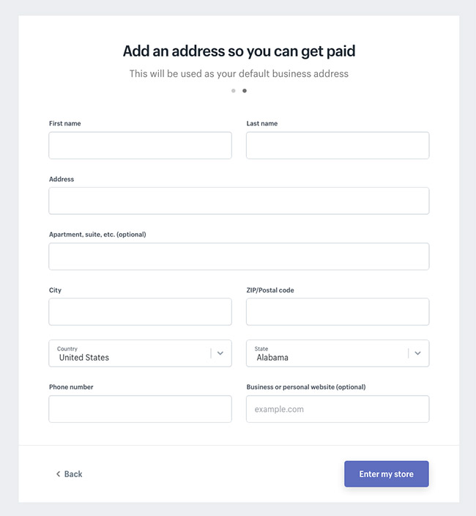This screenshot has height=516, width=476.
Task: Click the default business address subtitle text
Action: coord(239,73)
